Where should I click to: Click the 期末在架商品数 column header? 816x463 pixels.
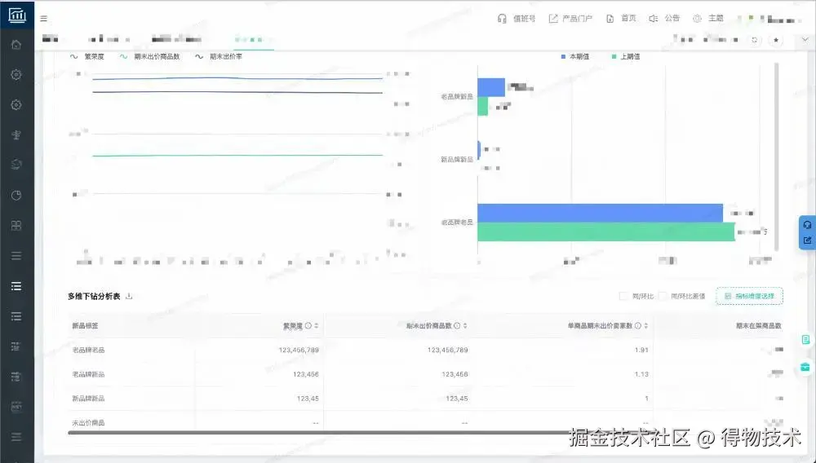(x=759, y=326)
